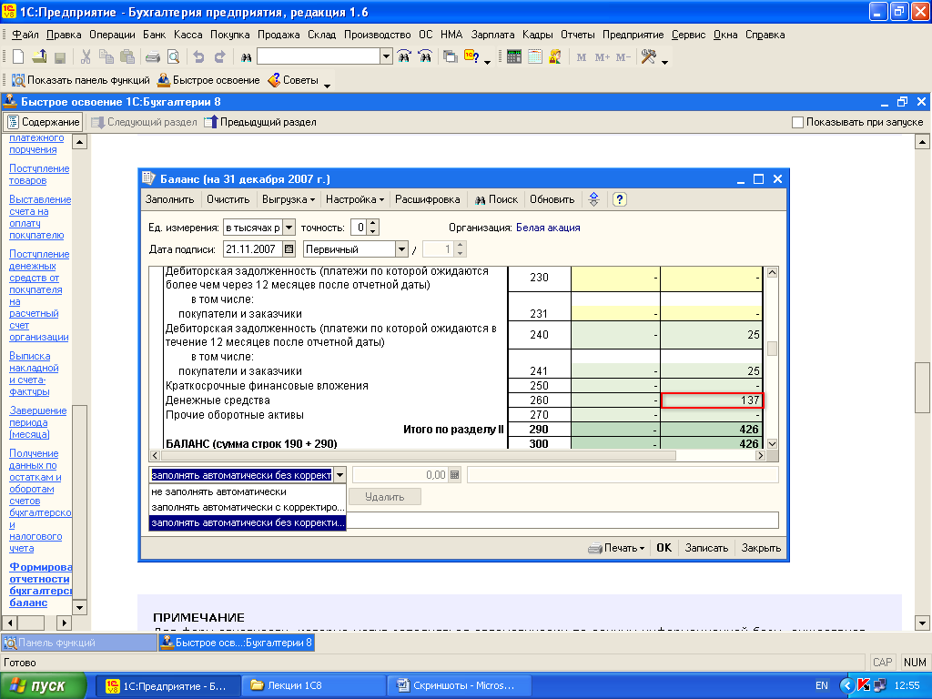
Task: Click the Open file icon in toolbar
Action: click(x=39, y=57)
